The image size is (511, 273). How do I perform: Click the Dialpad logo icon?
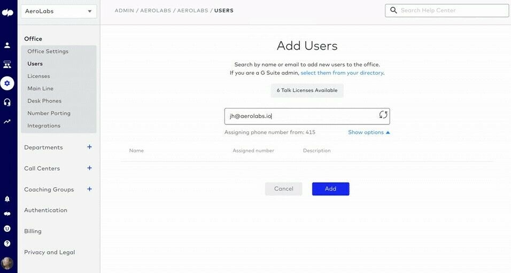tap(7, 12)
